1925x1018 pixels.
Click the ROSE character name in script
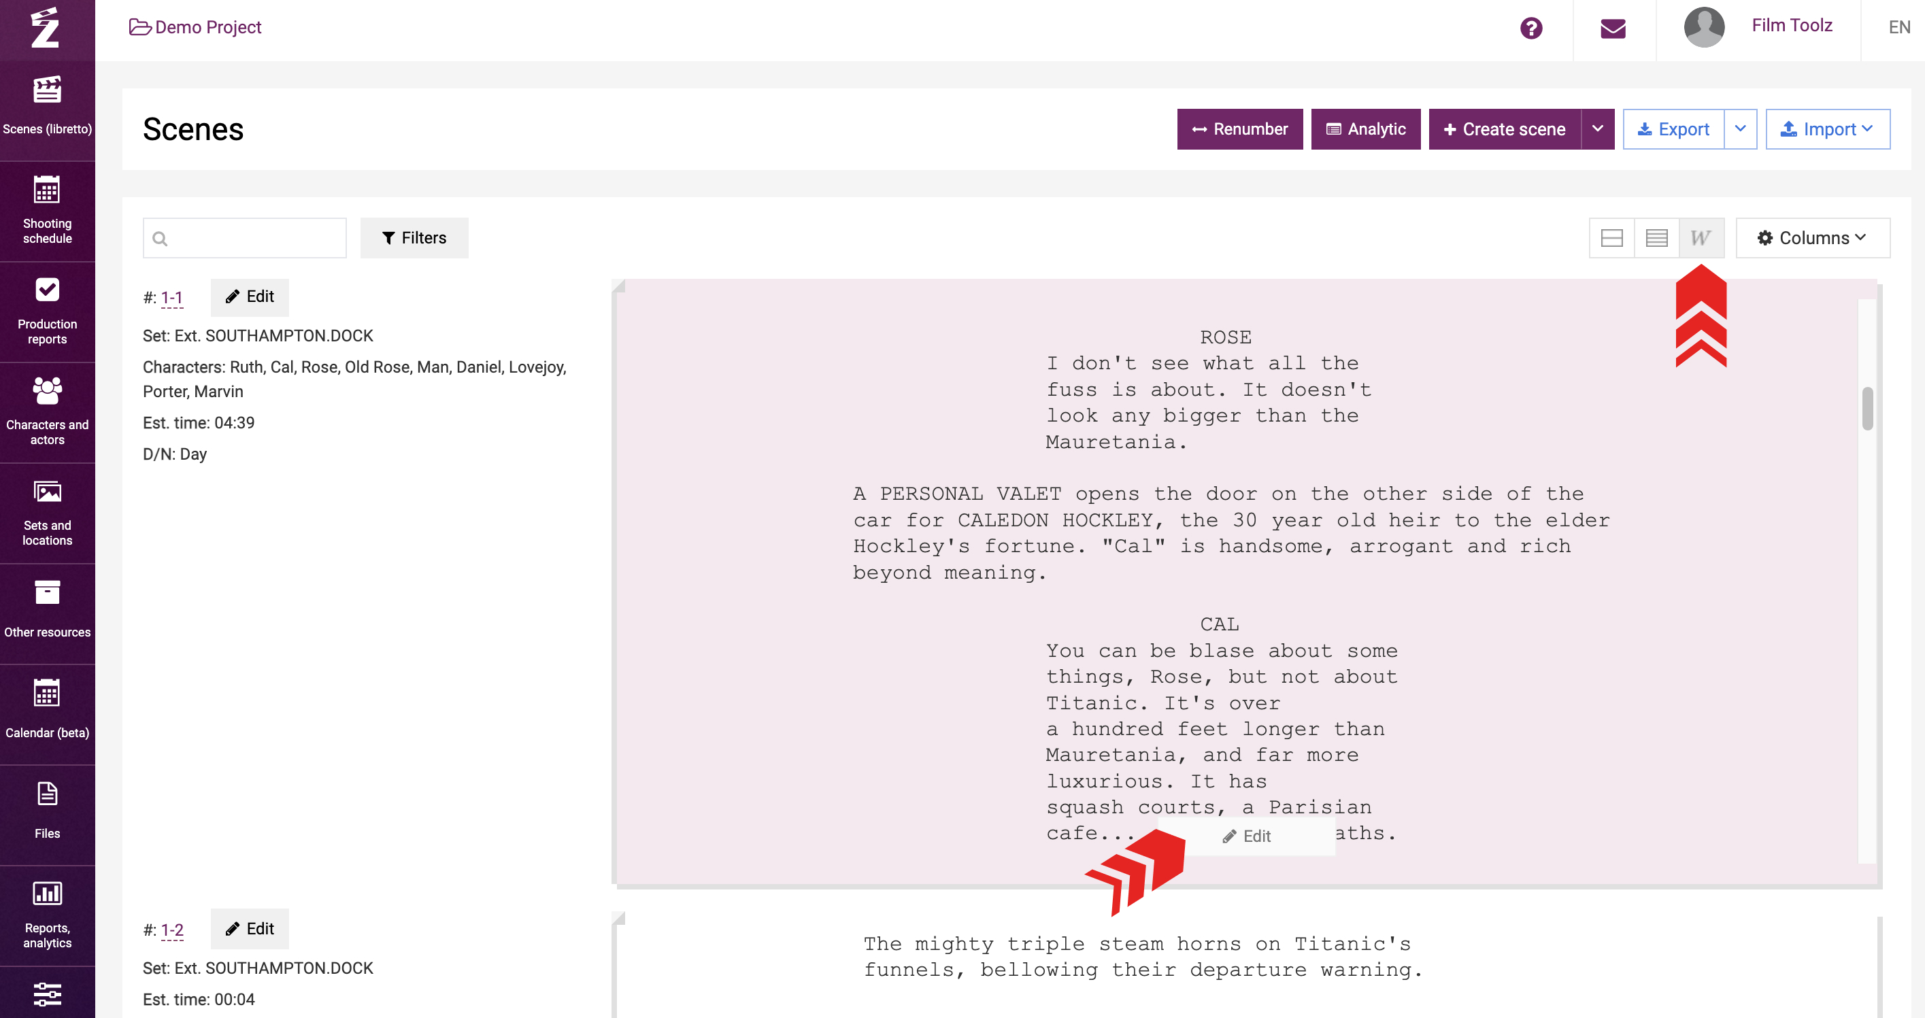click(1226, 337)
